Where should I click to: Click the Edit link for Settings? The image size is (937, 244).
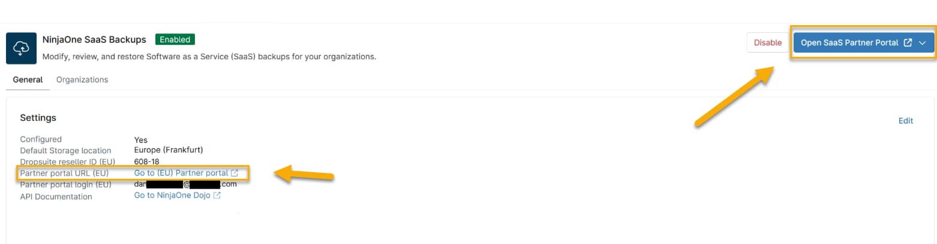coord(905,121)
